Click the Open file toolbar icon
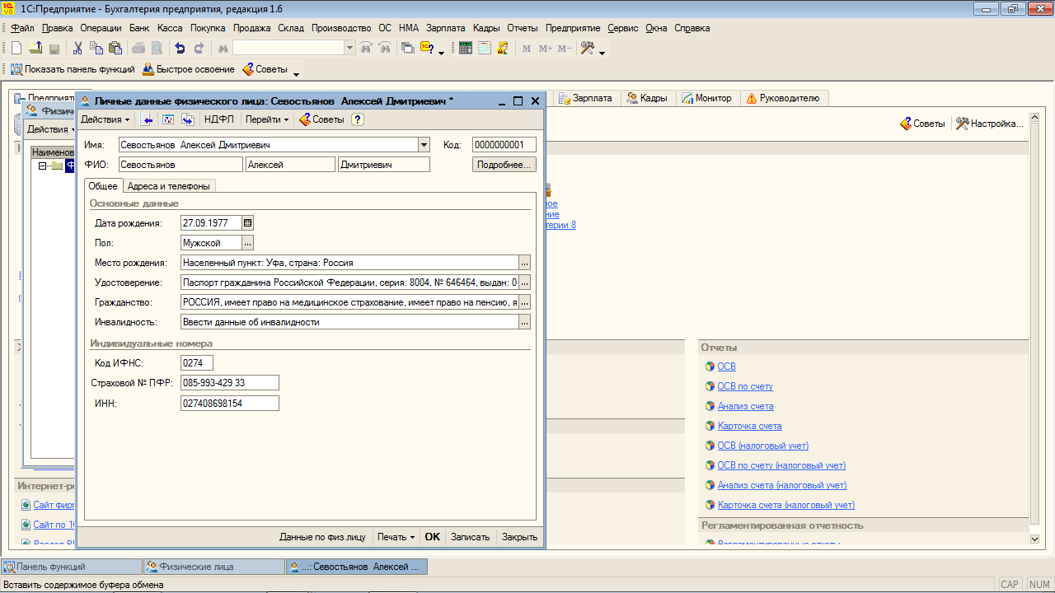The height and width of the screenshot is (593, 1055). (35, 48)
